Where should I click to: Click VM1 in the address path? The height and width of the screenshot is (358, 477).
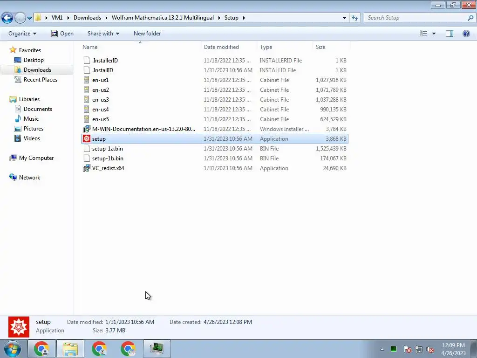(x=57, y=18)
